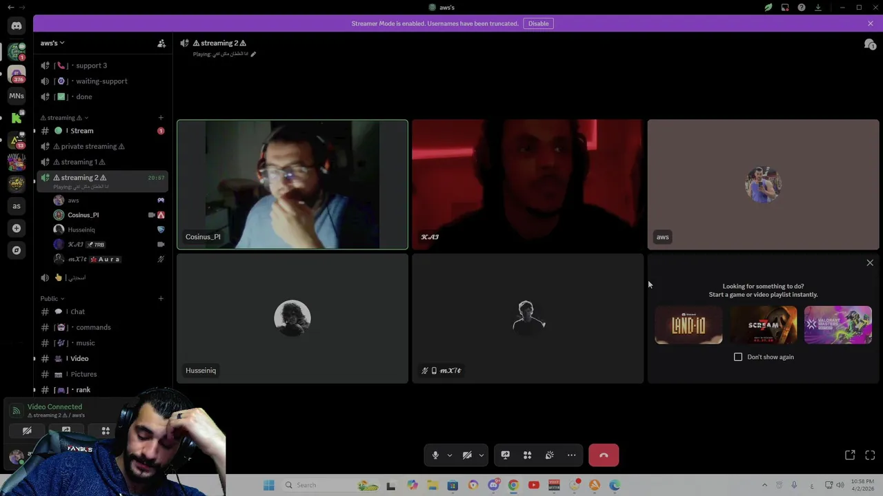This screenshot has width=883, height=496.
Task: Click Add a Server plus icon
Action: pyautogui.click(x=17, y=228)
